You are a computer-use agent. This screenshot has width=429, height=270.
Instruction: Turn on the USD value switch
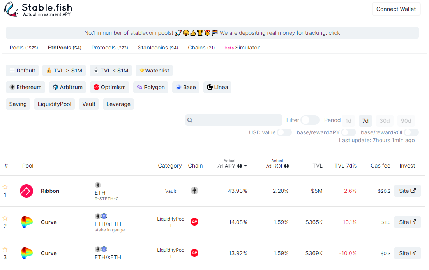284,132
